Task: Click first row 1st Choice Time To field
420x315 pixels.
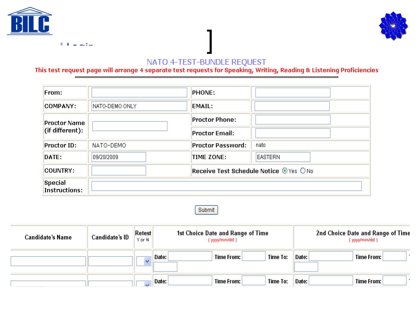Action: 165,267
